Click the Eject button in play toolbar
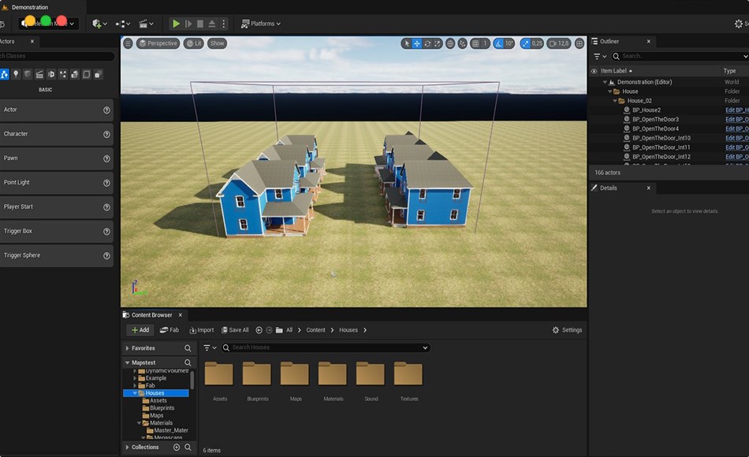749x457 pixels. 212,24
